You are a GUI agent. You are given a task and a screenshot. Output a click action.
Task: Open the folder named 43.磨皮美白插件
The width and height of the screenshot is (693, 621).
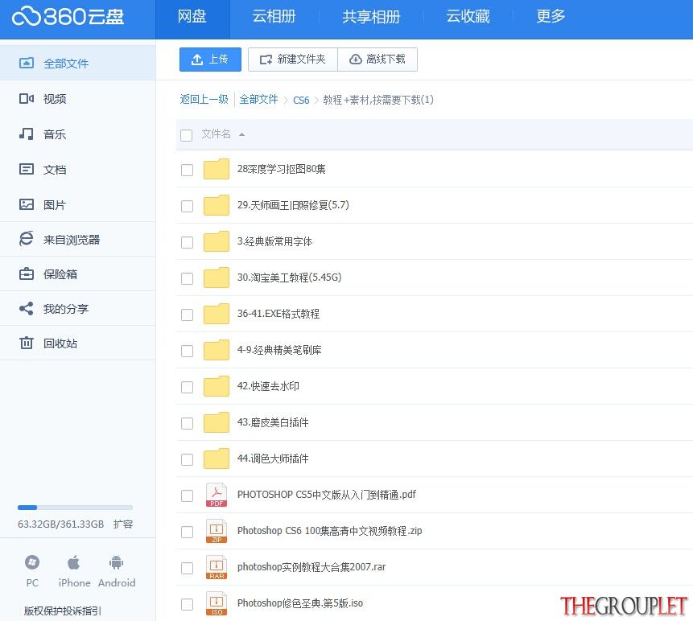pos(273,422)
